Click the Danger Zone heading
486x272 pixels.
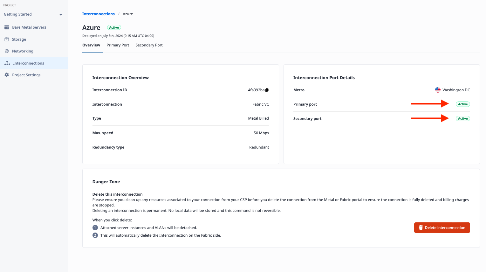coord(106,182)
